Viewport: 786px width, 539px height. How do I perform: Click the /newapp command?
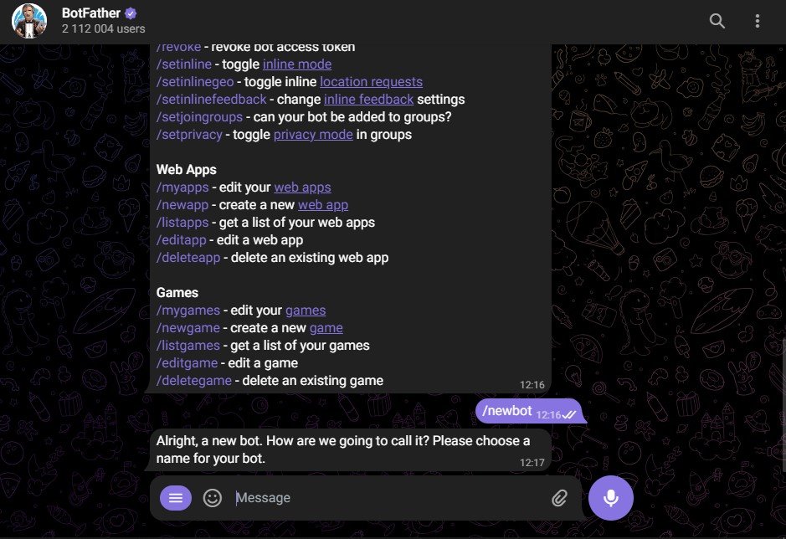click(x=183, y=205)
